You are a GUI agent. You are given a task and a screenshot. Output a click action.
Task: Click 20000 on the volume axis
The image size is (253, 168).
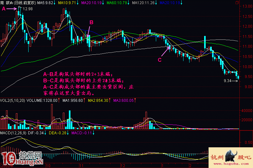(247, 120)
